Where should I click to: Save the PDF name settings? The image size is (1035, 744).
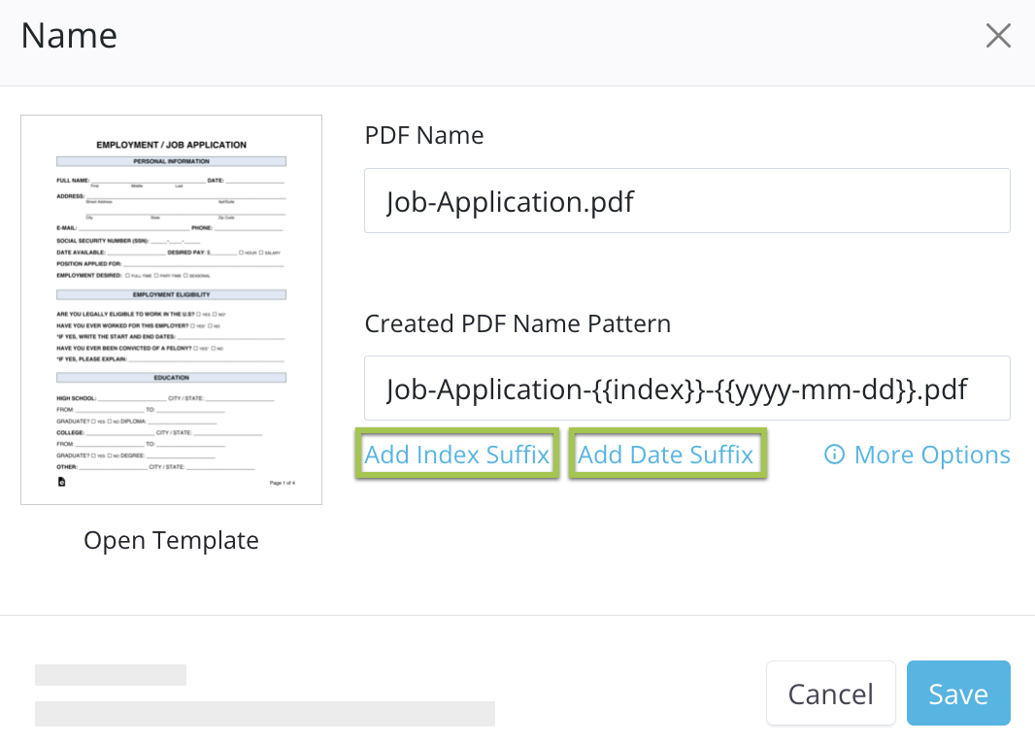coord(957,693)
